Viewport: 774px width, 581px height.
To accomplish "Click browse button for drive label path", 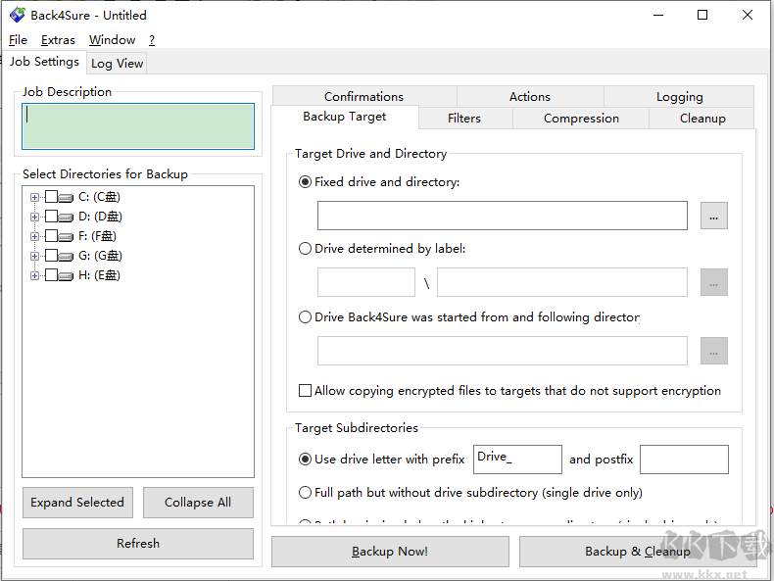I will point(714,282).
